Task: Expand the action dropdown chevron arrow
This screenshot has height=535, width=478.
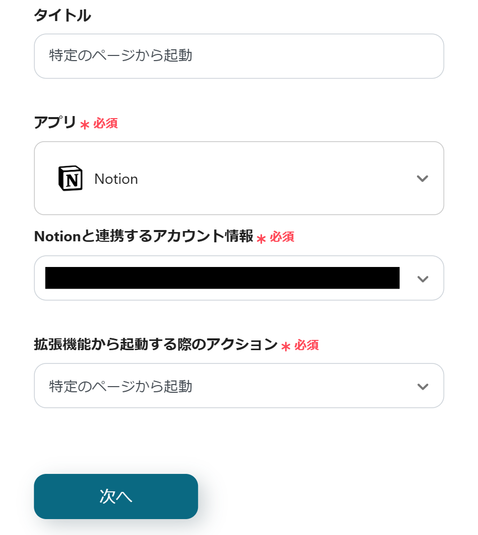Action: coord(422,386)
